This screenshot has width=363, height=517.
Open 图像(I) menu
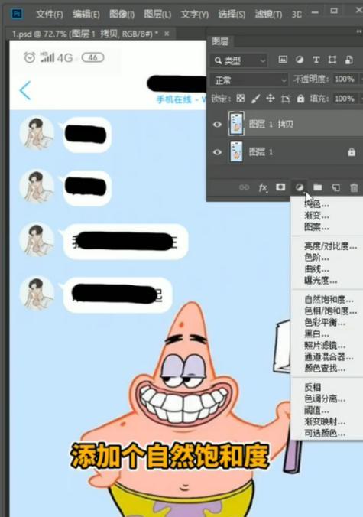click(122, 15)
